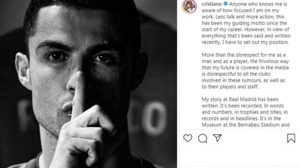Viewport: 300px width, 168px height.
Task: Save the post with the bookmark icon
Action: pyautogui.click(x=291, y=138)
